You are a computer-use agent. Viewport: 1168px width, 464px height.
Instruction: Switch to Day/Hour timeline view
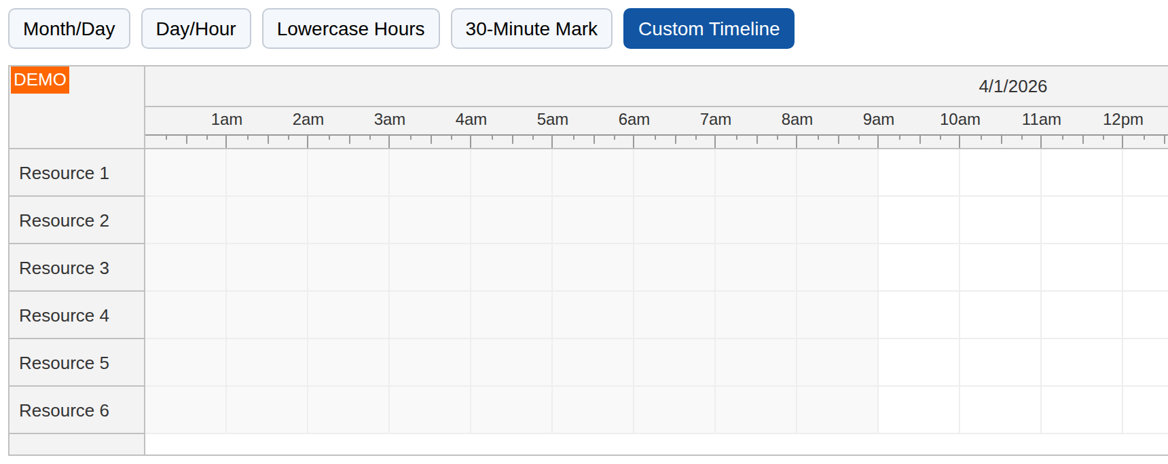(196, 29)
